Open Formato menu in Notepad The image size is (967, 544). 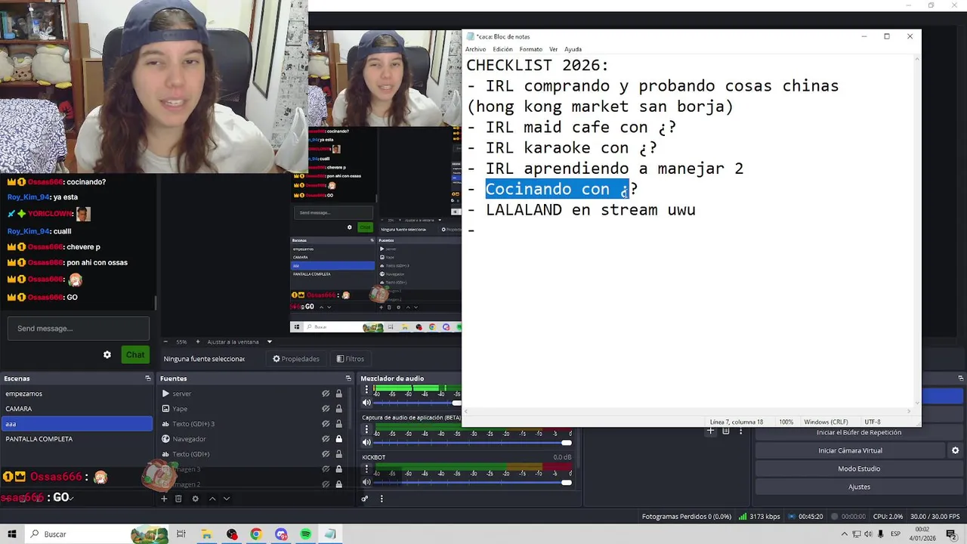point(530,49)
